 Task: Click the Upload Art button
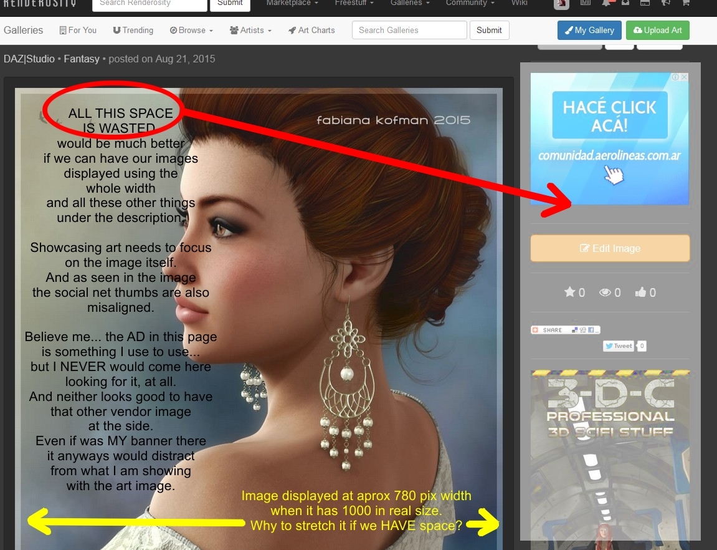(x=658, y=30)
